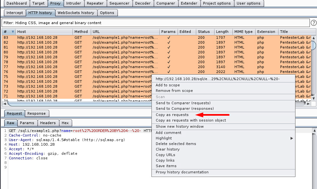Open the WebSockets history sub-tab
The image size is (317, 189).
click(76, 13)
